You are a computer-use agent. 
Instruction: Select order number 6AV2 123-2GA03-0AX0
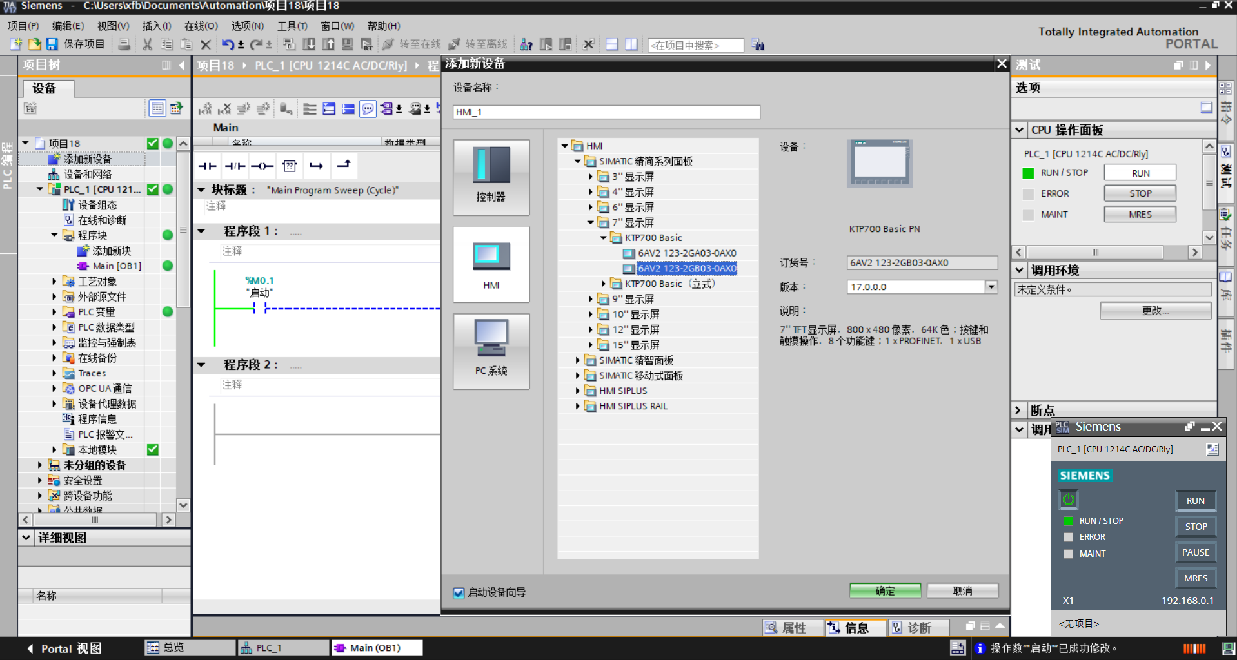pos(686,253)
